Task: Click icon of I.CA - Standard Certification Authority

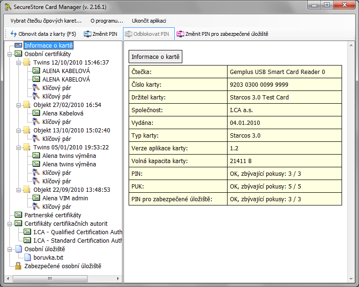Action: (27, 240)
